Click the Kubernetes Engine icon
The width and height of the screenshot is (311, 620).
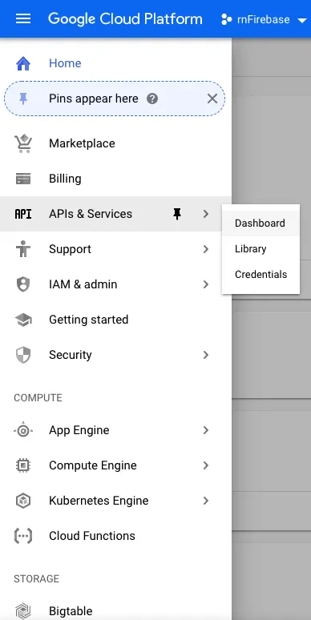23,501
